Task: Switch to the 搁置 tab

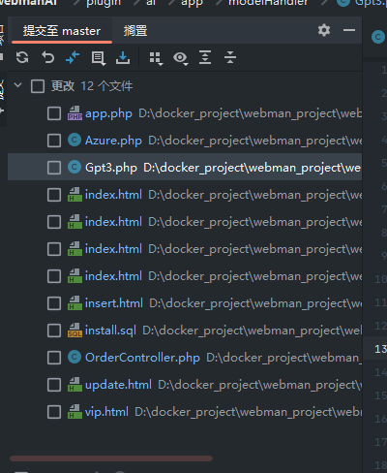Action: pyautogui.click(x=135, y=31)
